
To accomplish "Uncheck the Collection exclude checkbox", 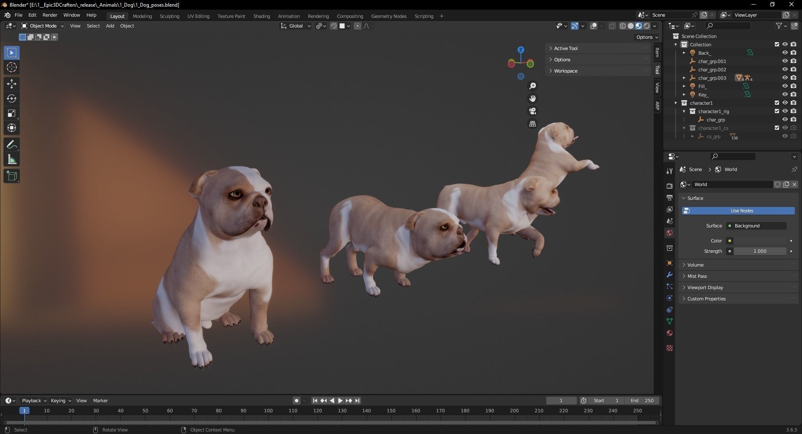I will [777, 44].
